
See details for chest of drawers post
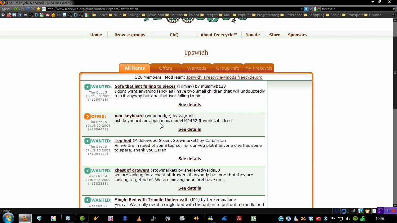click(x=190, y=188)
